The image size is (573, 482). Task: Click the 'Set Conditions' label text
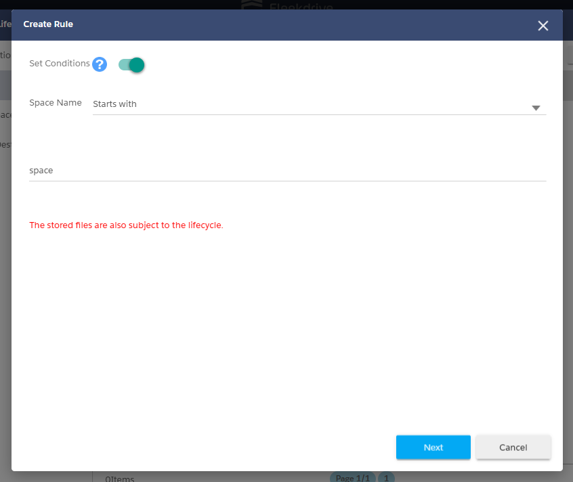(60, 63)
